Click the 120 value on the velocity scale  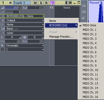click(84, 6)
